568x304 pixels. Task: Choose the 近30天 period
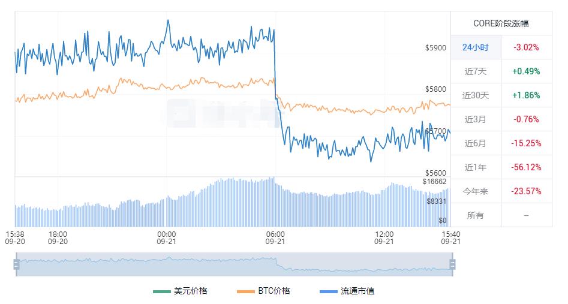point(476,95)
